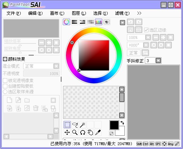Open the 图层(L) menu
The height and width of the screenshot is (149, 183).
79,13
